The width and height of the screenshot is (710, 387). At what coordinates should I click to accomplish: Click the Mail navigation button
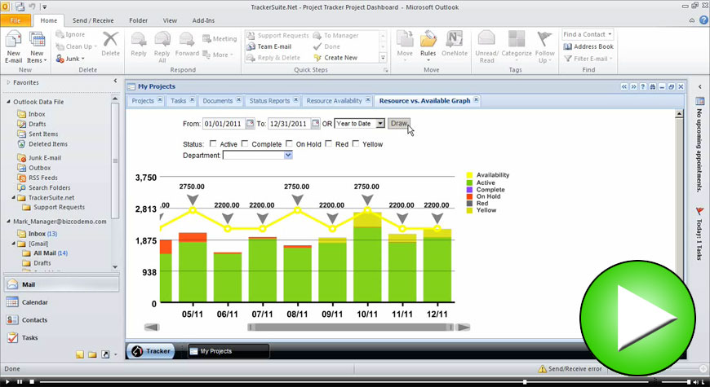61,284
